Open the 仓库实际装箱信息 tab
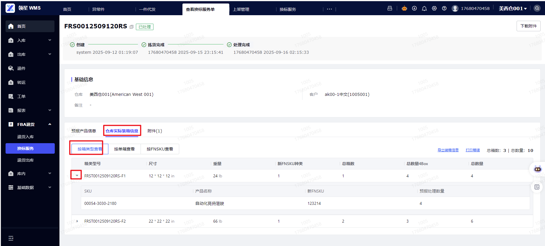This screenshot has height=246, width=545. [x=122, y=131]
